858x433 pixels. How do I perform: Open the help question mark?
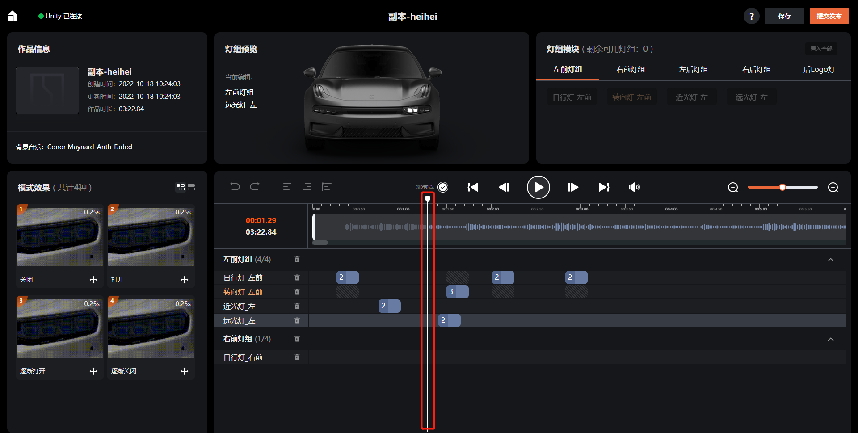point(751,16)
